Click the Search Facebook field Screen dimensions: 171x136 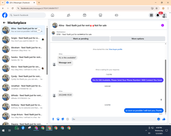27,15
